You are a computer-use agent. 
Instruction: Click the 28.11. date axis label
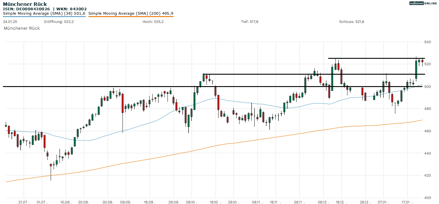coord(299,202)
